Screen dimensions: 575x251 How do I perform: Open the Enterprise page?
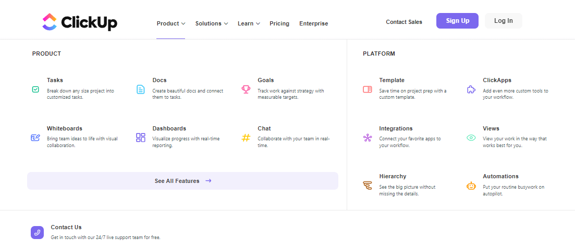[313, 23]
